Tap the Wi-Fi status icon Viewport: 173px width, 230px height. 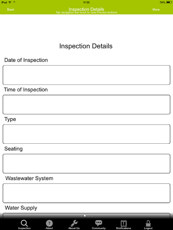point(10,2)
